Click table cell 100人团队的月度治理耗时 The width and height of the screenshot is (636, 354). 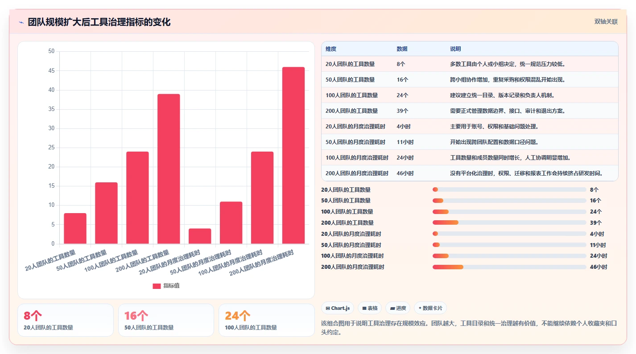(357, 157)
